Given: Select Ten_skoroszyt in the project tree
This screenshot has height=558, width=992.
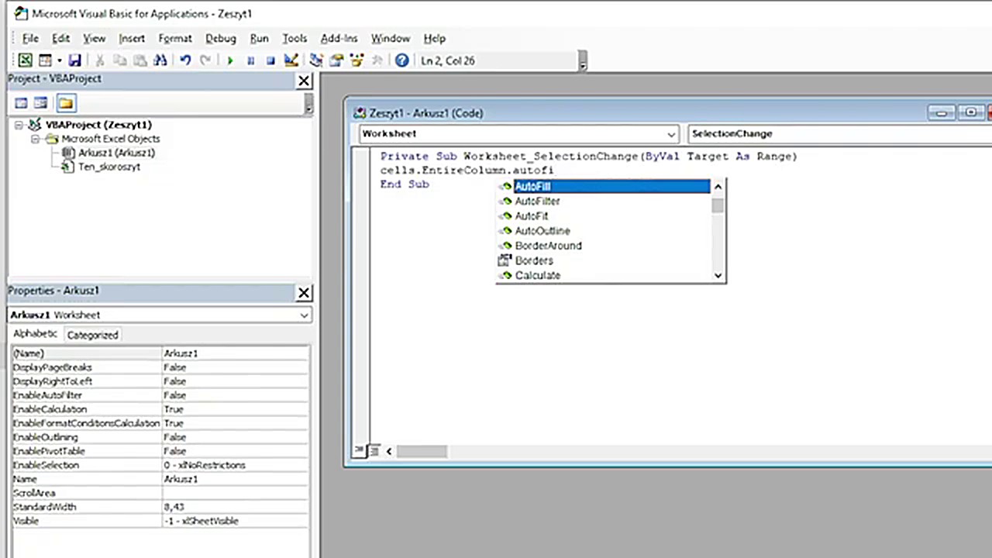Looking at the screenshot, I should (108, 167).
